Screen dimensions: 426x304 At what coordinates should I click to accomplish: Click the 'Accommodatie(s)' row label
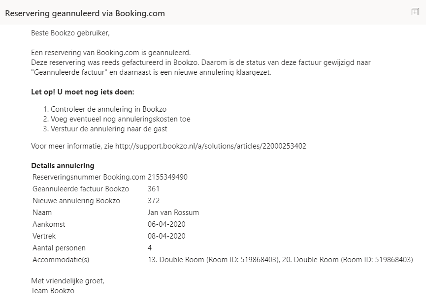click(61, 260)
